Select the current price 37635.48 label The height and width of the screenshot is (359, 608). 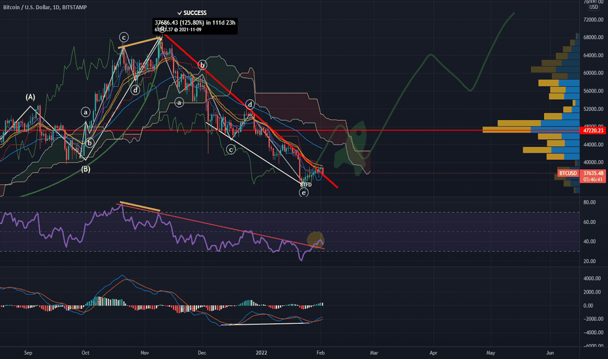tap(593, 173)
